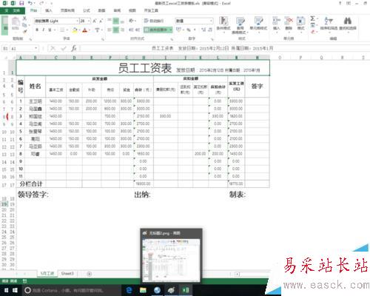Image resolution: width=370 pixels, height=296 pixels.
Task: Open Edge browser from taskbar
Action: pyautogui.click(x=129, y=290)
